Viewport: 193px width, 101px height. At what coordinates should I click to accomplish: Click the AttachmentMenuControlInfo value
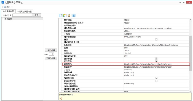148,28
